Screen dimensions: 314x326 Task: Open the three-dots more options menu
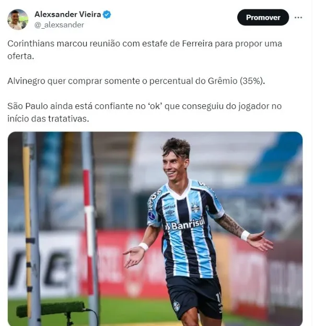tap(298, 18)
